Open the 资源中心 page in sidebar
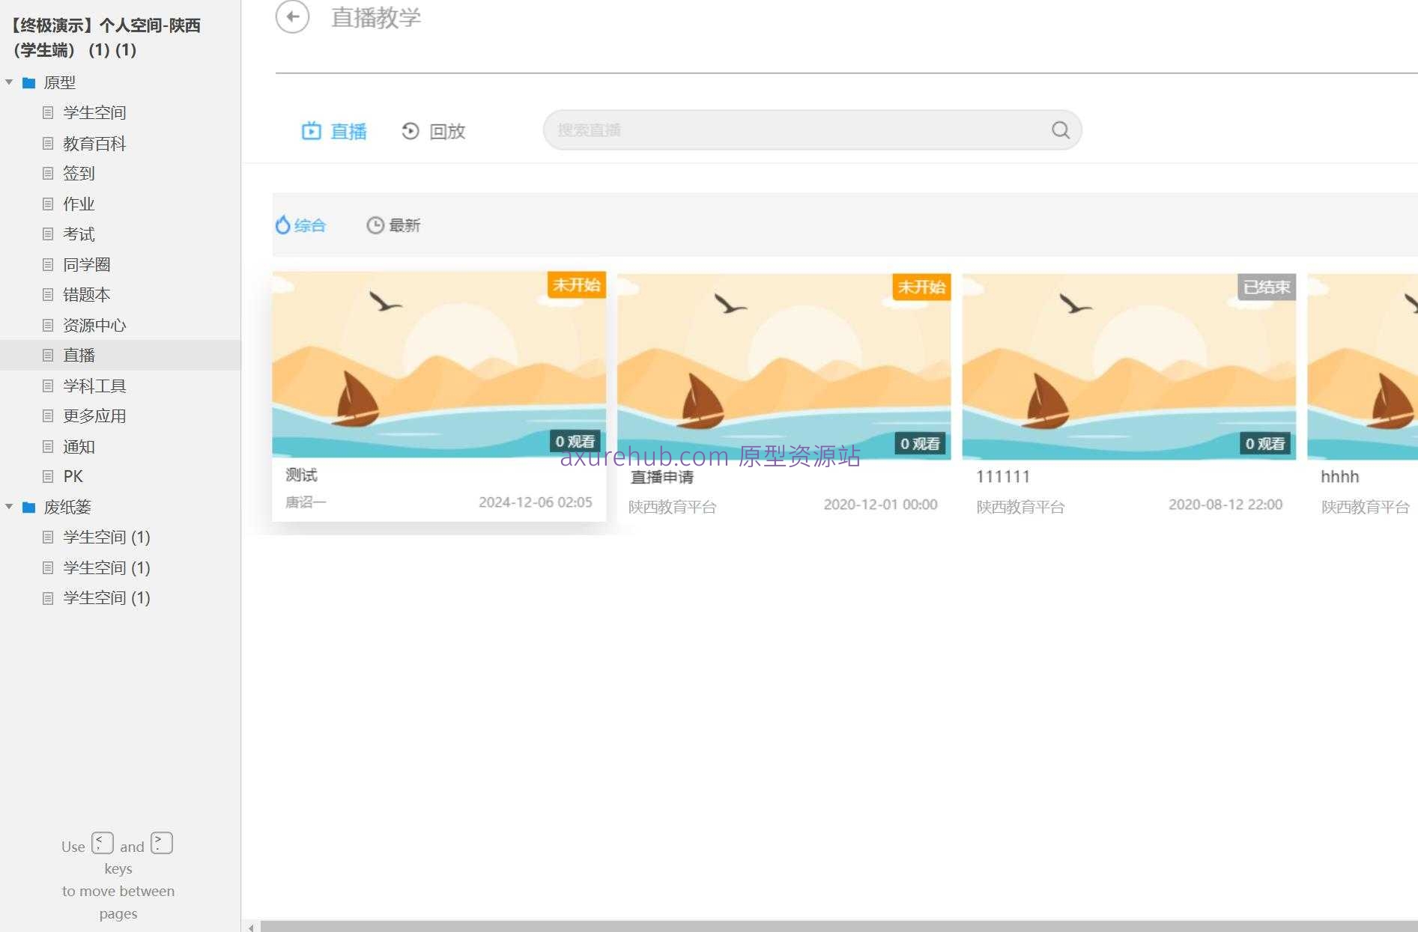1418x932 pixels. pyautogui.click(x=94, y=326)
